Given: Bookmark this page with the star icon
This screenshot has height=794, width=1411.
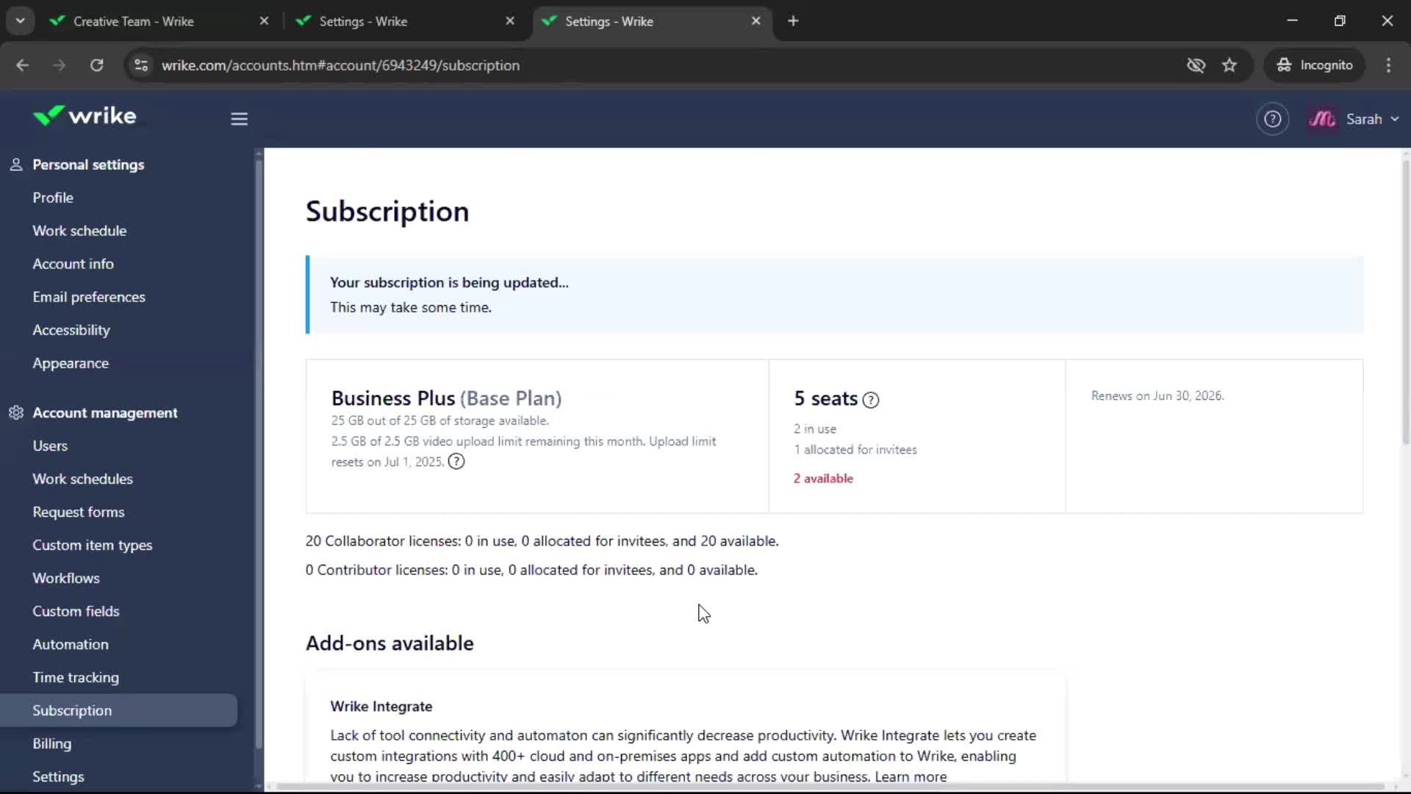Looking at the screenshot, I should coord(1229,65).
